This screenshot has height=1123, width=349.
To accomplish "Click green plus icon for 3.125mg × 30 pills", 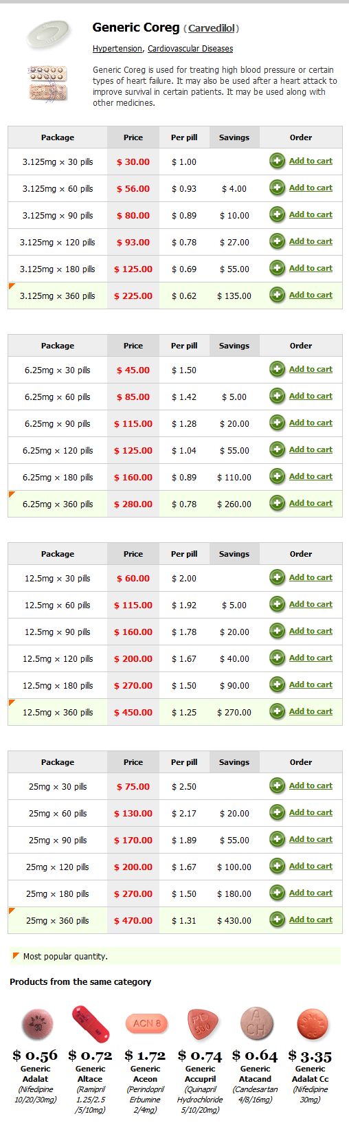I will click(277, 162).
